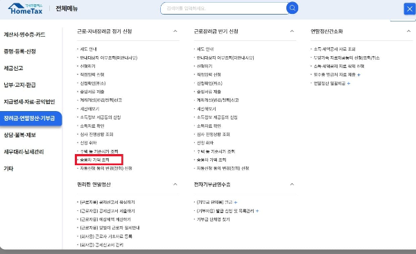Open 제도 안내 under 반기 신청

(x=205, y=49)
